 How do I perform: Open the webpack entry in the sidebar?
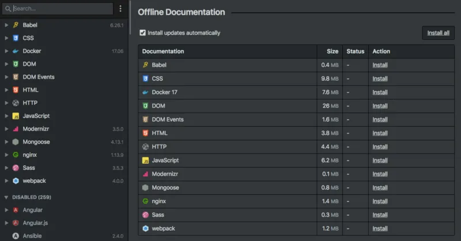[64, 180]
